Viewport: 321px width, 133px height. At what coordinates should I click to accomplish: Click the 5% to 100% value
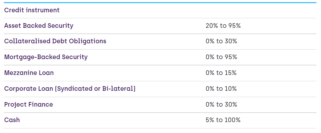click(x=223, y=120)
